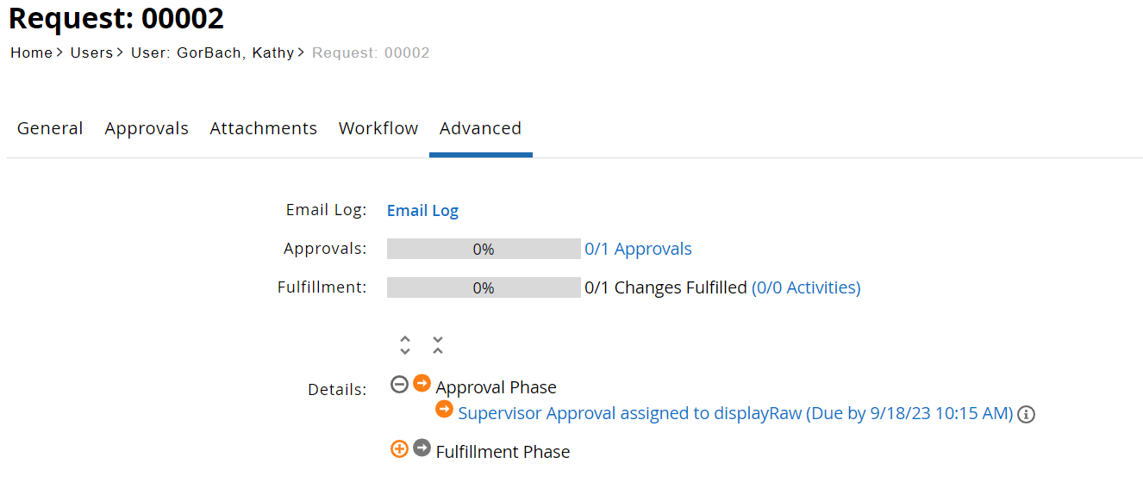Click the gray status arrow beside Fulfillment Phase
The height and width of the screenshot is (488, 1143).
422,448
